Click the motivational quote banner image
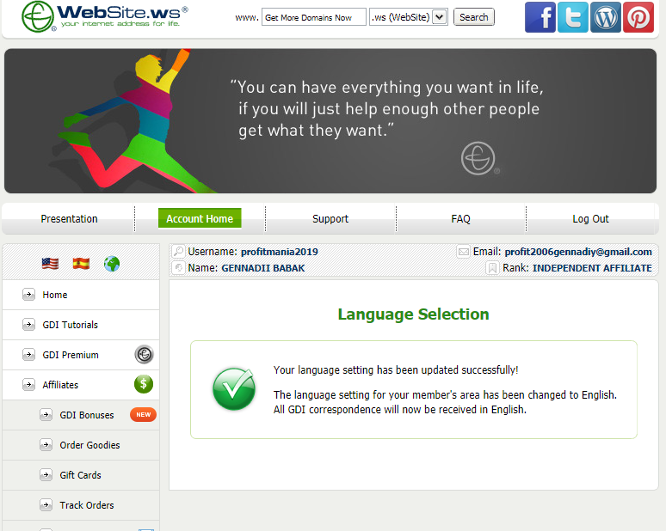This screenshot has width=666, height=531. [x=330, y=121]
